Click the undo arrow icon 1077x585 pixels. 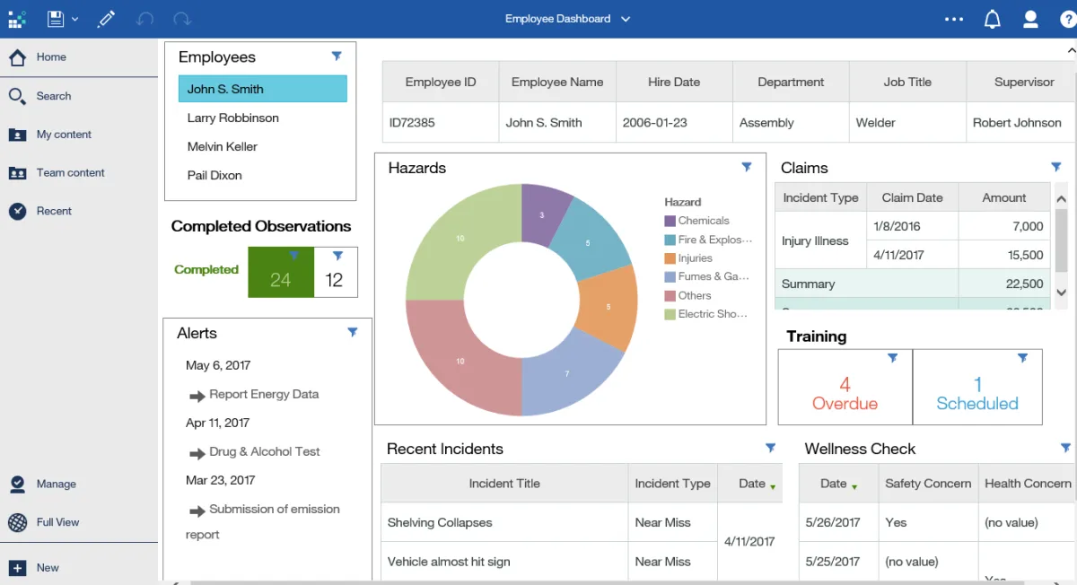point(144,19)
